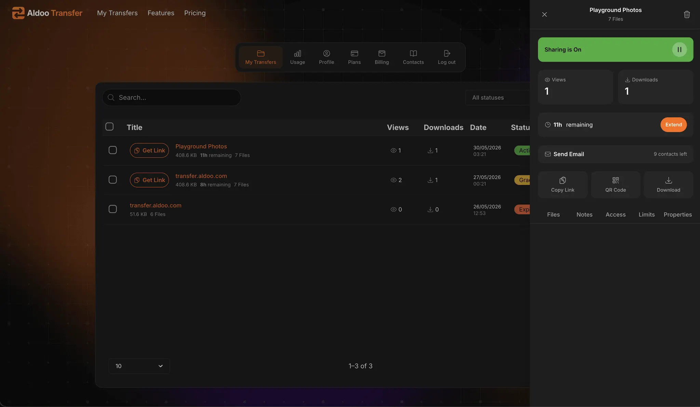This screenshot has width=700, height=407.
Task: Open the Playground Photos transfer title
Action: tap(201, 146)
